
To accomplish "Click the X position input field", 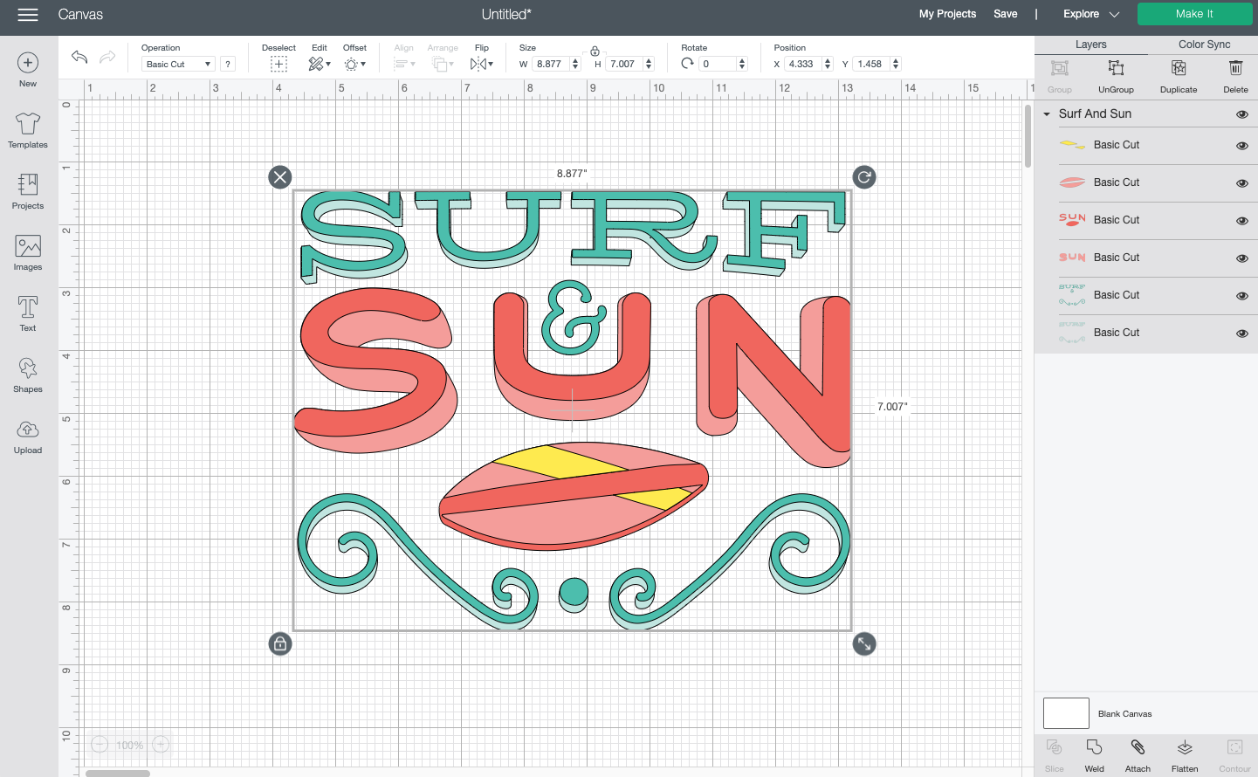I will (801, 64).
